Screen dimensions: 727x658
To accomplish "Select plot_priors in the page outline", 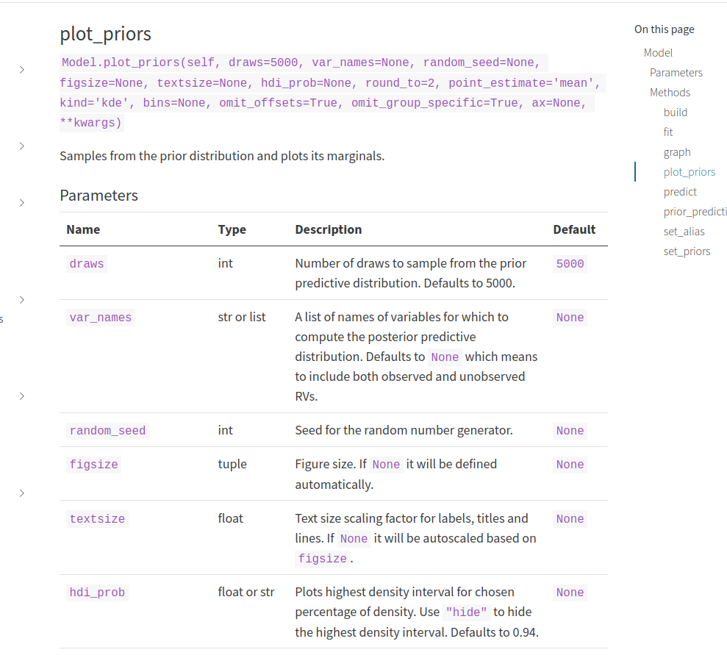I will coord(690,171).
